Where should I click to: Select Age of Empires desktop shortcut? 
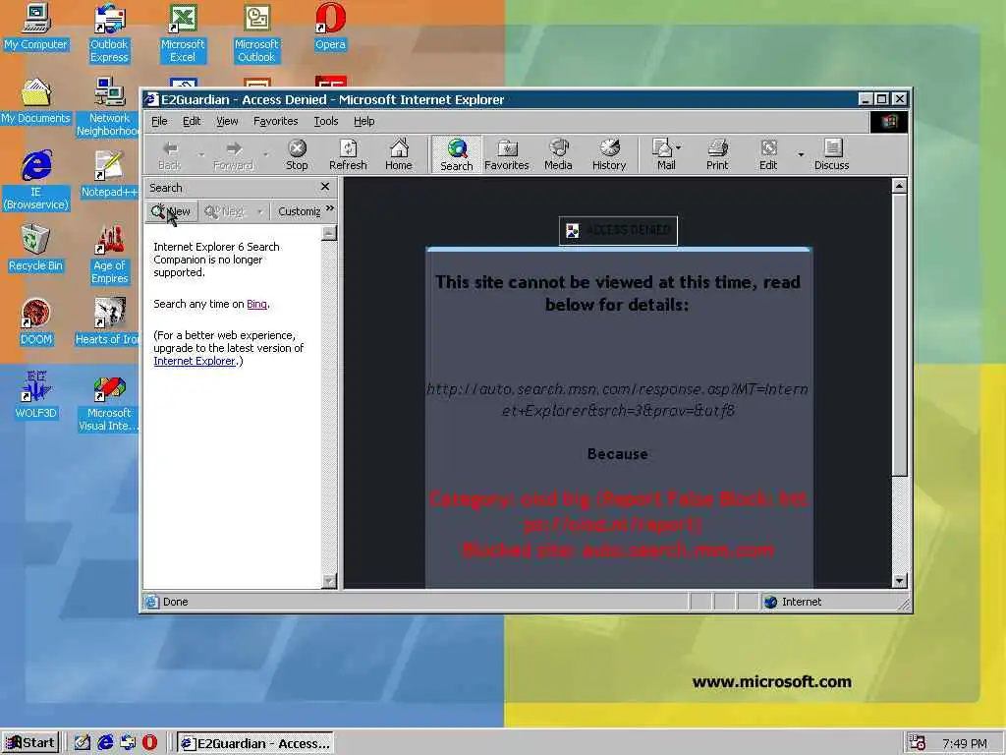pyautogui.click(x=109, y=255)
